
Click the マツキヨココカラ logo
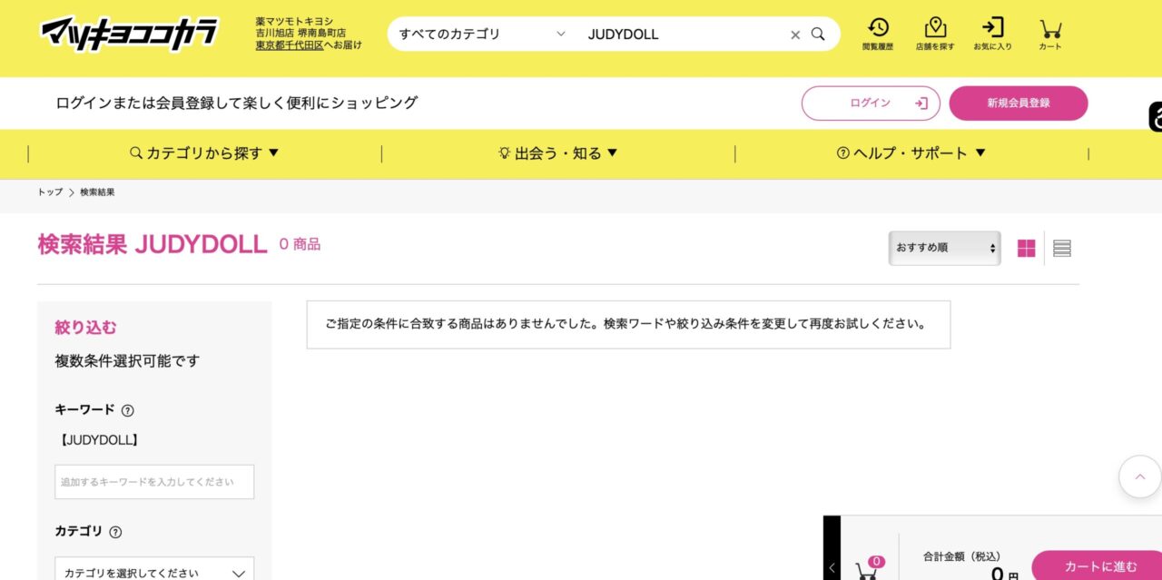(x=129, y=34)
